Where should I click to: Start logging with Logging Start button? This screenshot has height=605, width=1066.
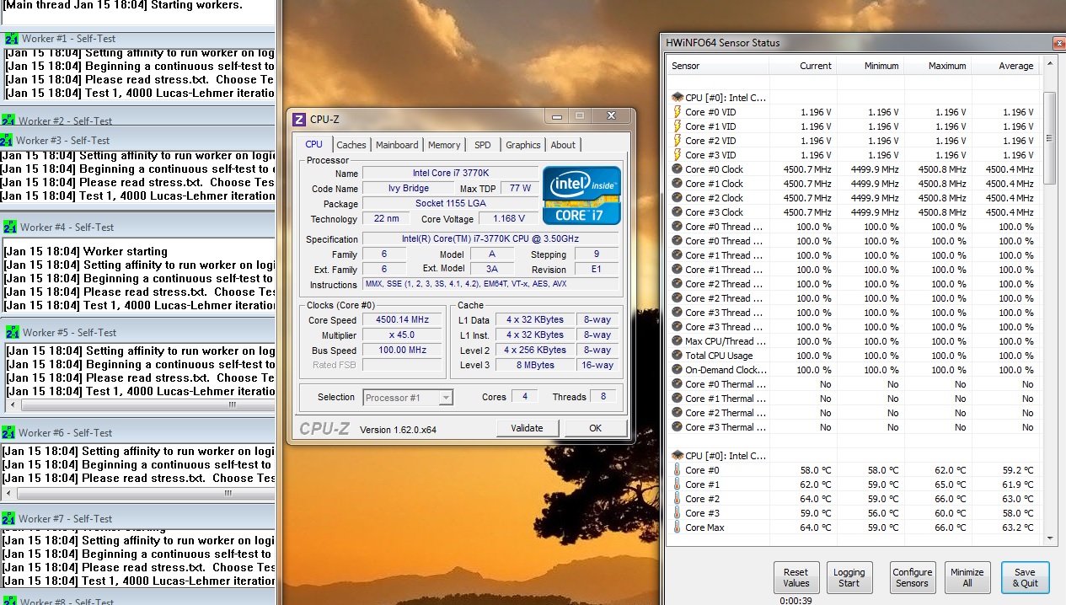(x=849, y=577)
